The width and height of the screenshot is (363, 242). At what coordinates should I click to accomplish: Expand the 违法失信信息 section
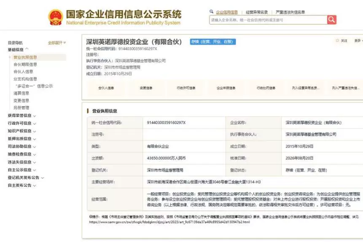coord(22,162)
